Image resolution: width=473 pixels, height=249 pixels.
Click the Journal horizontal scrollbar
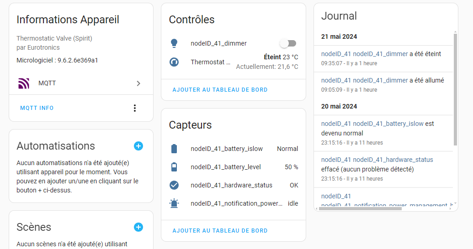click(361, 208)
